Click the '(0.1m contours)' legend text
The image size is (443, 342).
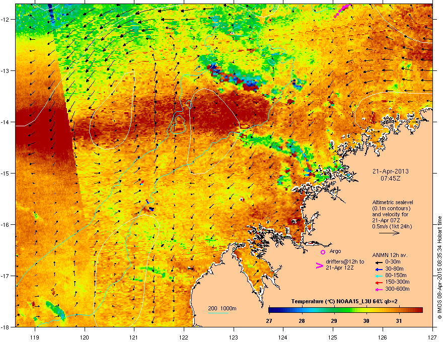[x=391, y=208]
